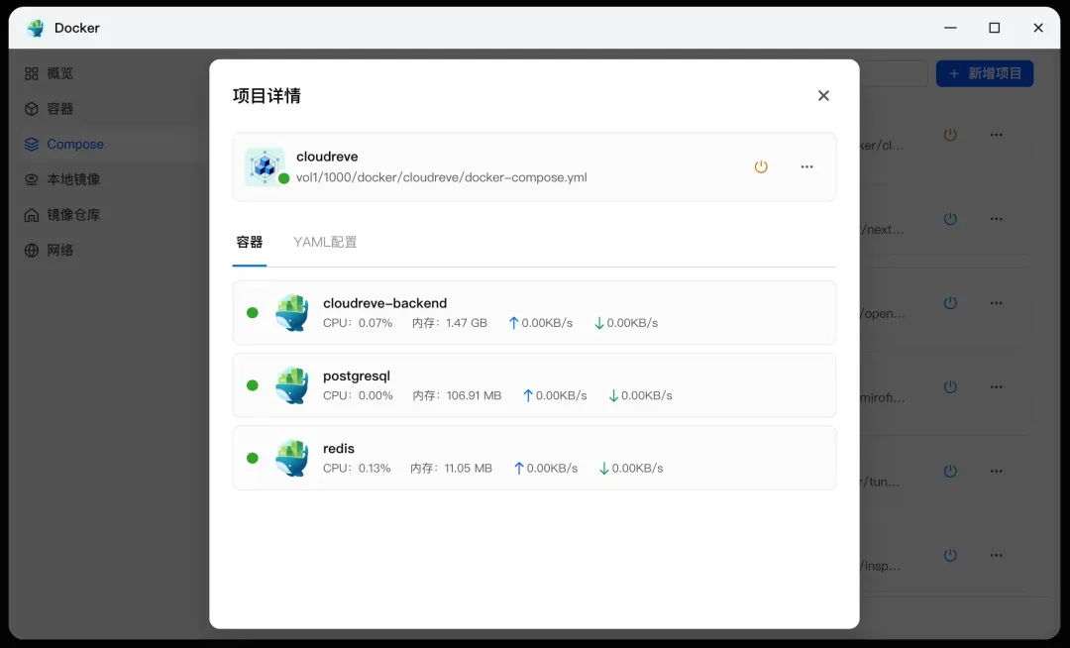The image size is (1070, 648).
Task: Open 网络 sidebar section
Action: [x=59, y=251]
